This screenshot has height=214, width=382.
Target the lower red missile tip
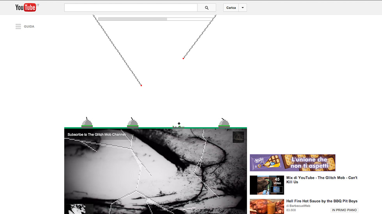[141, 85]
